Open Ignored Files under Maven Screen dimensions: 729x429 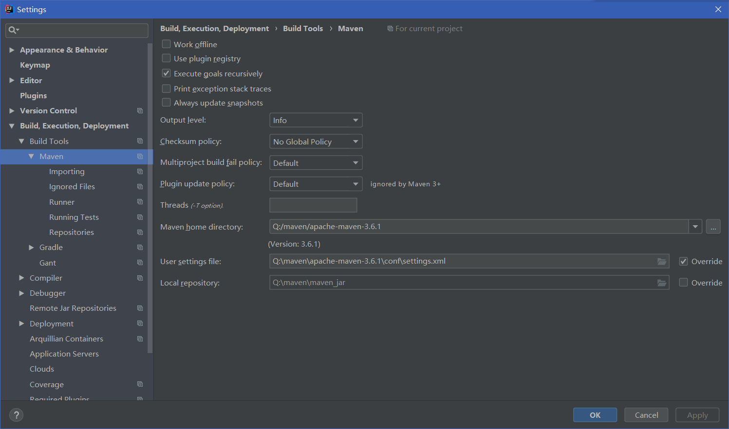tap(72, 187)
